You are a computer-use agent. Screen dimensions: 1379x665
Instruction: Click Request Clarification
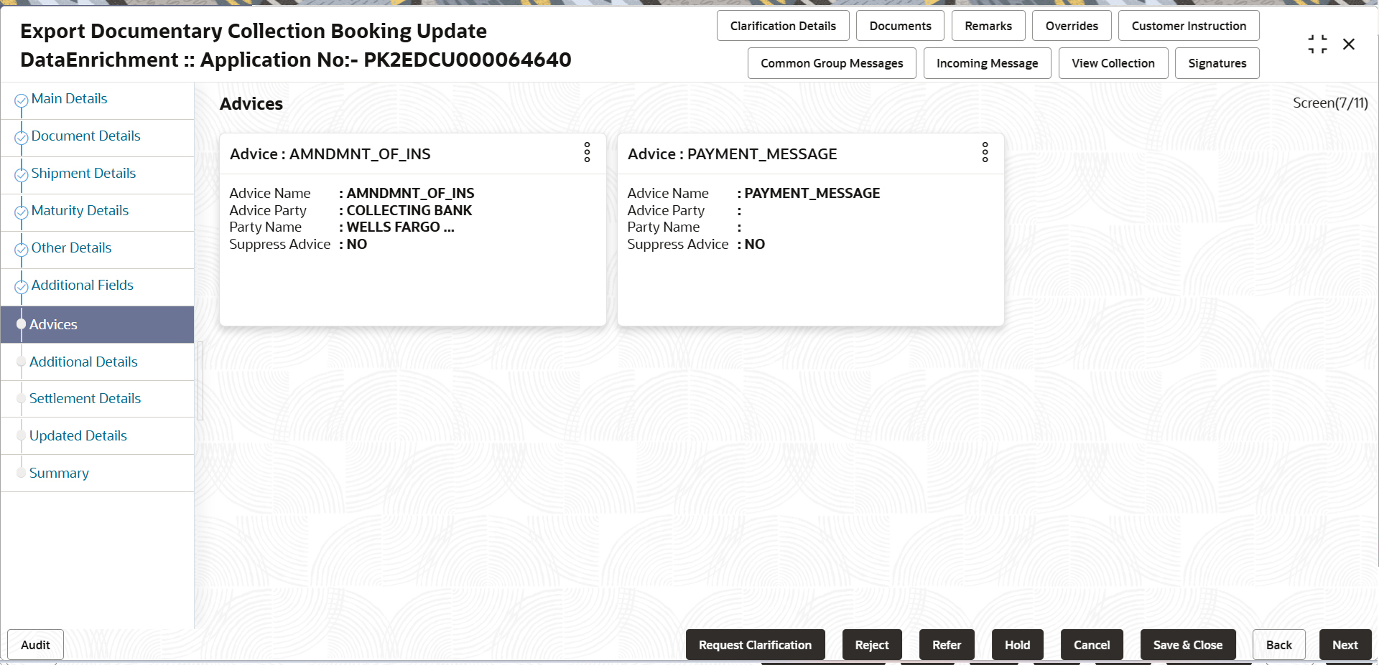(x=755, y=645)
